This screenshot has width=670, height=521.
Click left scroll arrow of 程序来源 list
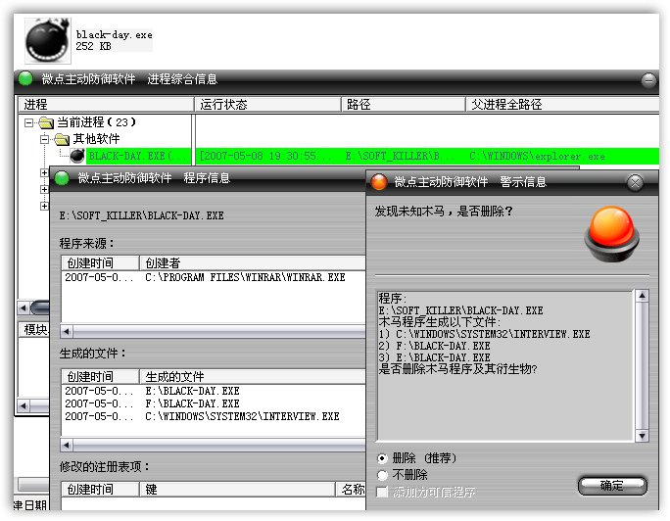click(67, 331)
